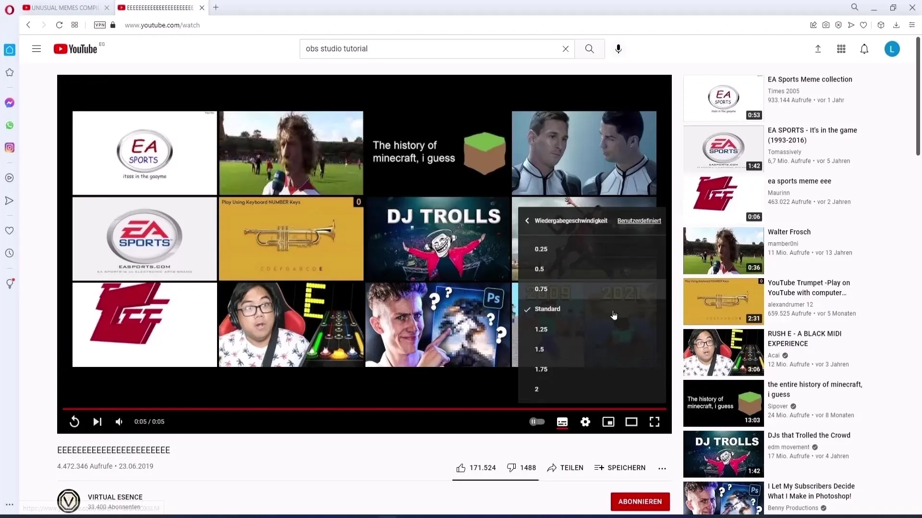Toggle subtitles in the player
The width and height of the screenshot is (922, 518).
(562, 422)
